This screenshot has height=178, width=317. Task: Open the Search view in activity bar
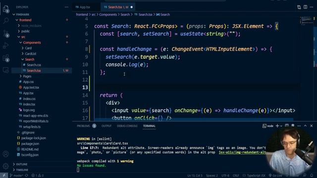pyautogui.click(x=5, y=20)
